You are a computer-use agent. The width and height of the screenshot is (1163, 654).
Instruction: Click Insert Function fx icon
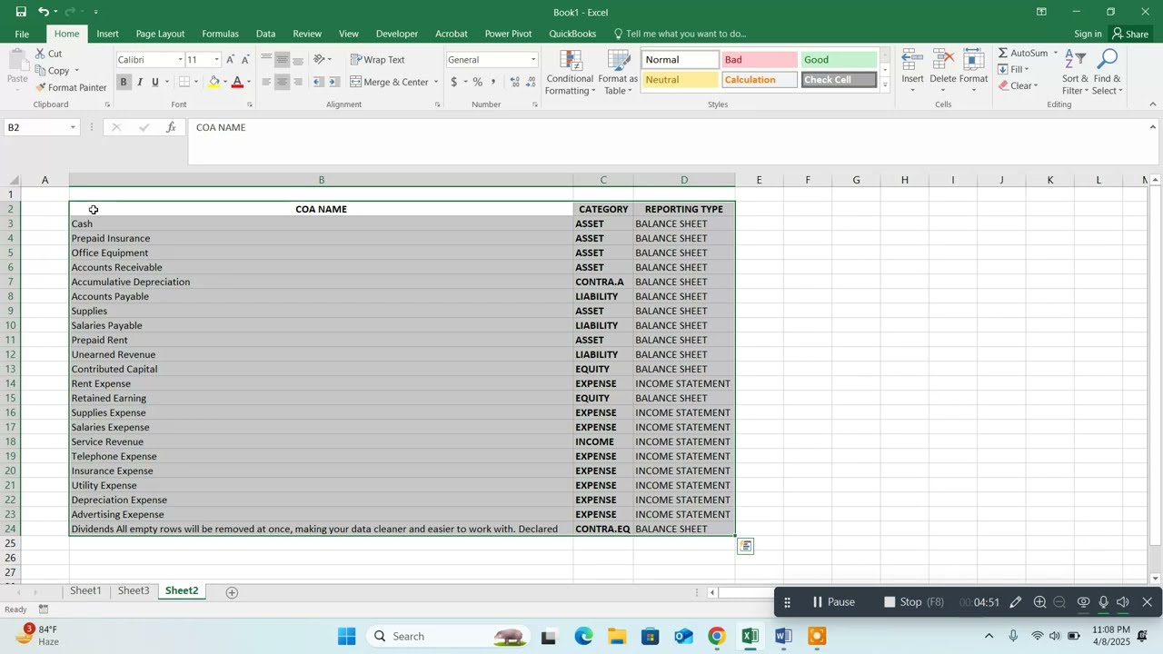[x=171, y=128]
